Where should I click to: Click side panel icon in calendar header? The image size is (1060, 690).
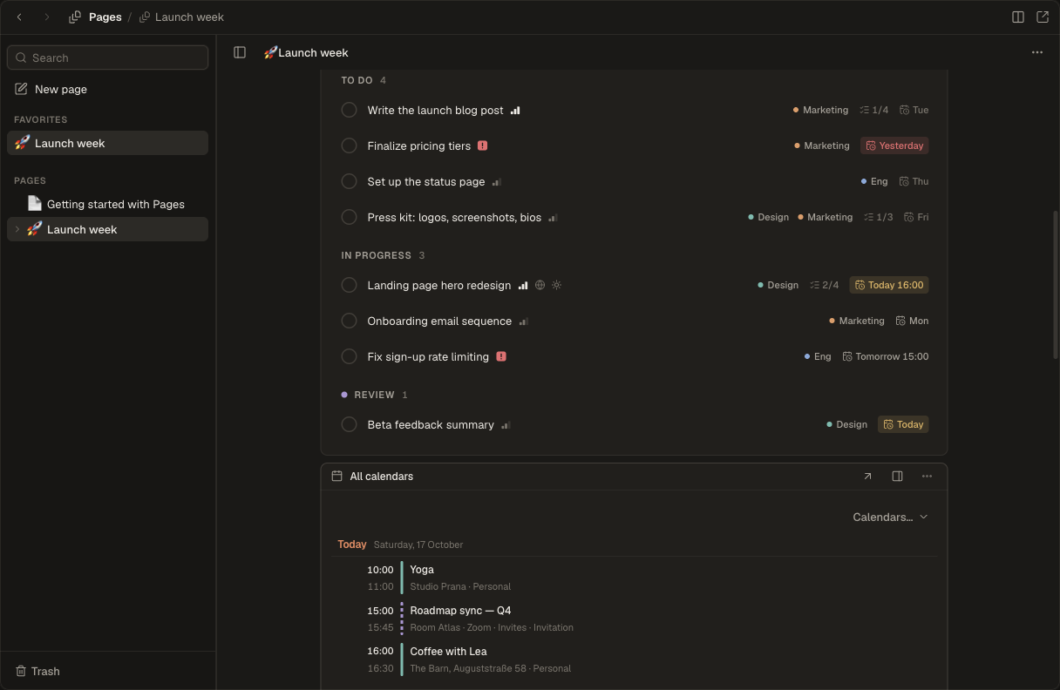[897, 476]
